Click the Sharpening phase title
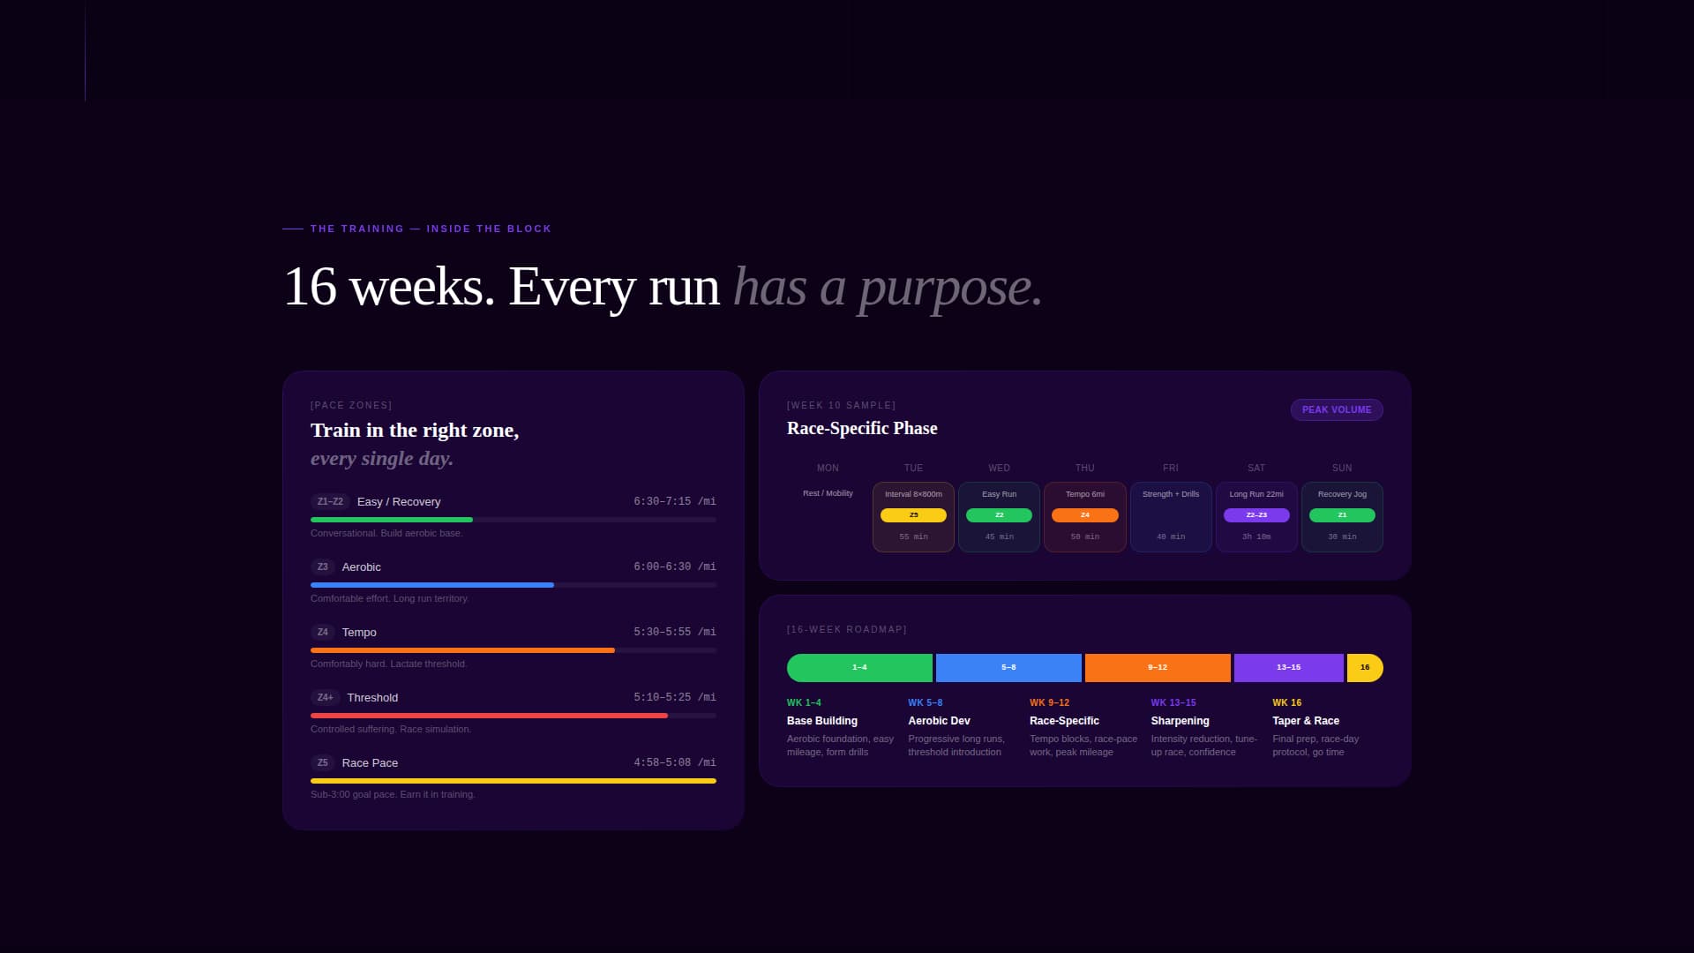Image resolution: width=1694 pixels, height=953 pixels. coord(1180,721)
